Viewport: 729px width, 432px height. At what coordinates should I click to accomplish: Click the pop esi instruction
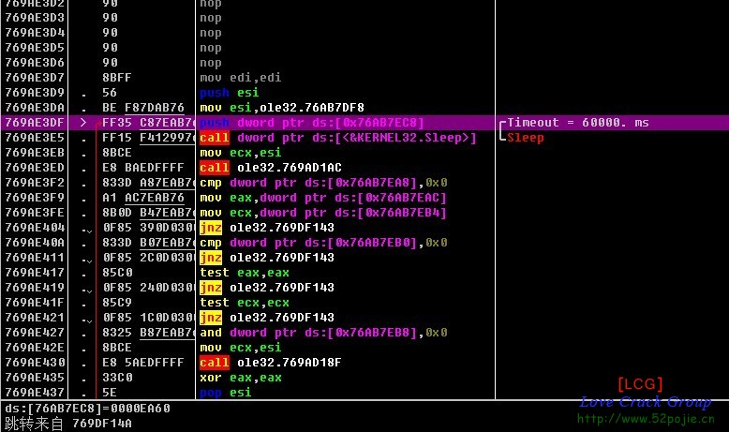tap(226, 393)
